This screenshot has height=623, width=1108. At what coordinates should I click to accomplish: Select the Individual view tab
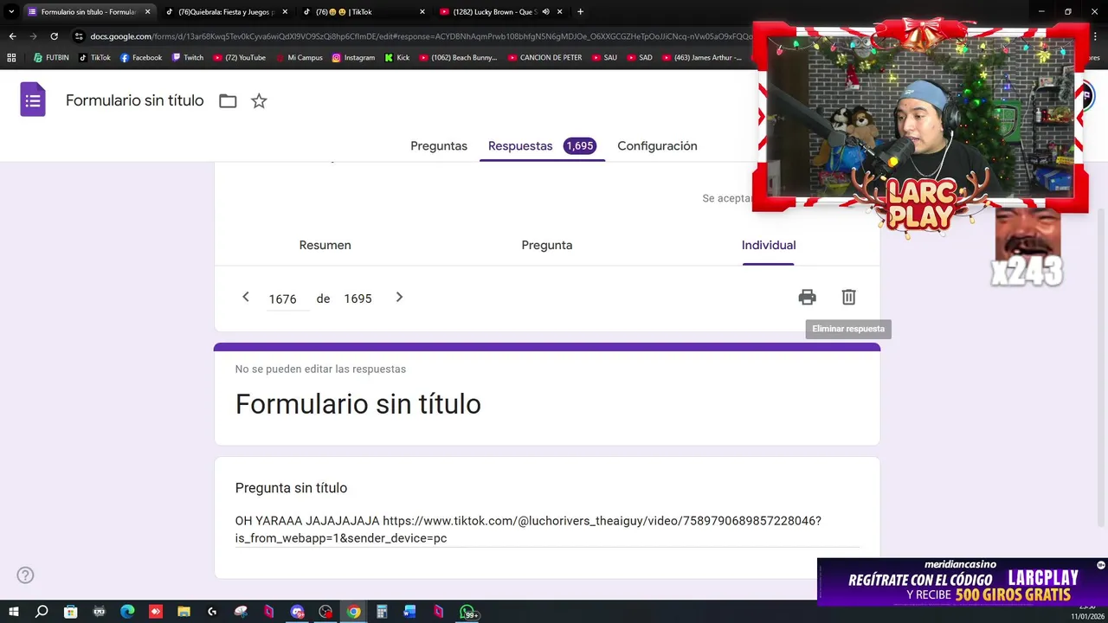(x=769, y=245)
